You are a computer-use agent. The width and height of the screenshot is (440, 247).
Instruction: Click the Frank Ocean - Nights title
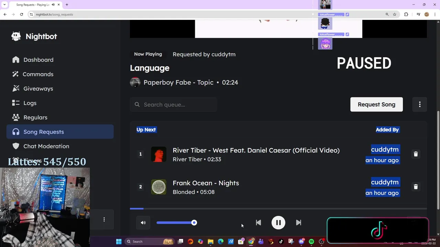coord(206,183)
